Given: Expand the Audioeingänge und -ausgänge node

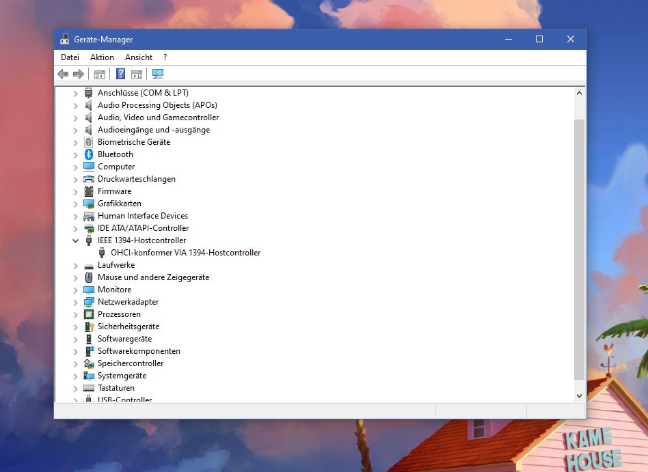Looking at the screenshot, I should [75, 130].
